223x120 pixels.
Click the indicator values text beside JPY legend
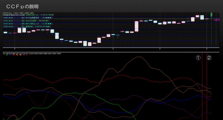point(45,54)
